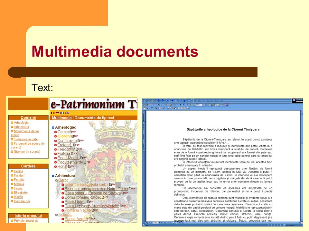Open Iosefin in the Cartiere list
The image size is (309, 231).
(18, 197)
